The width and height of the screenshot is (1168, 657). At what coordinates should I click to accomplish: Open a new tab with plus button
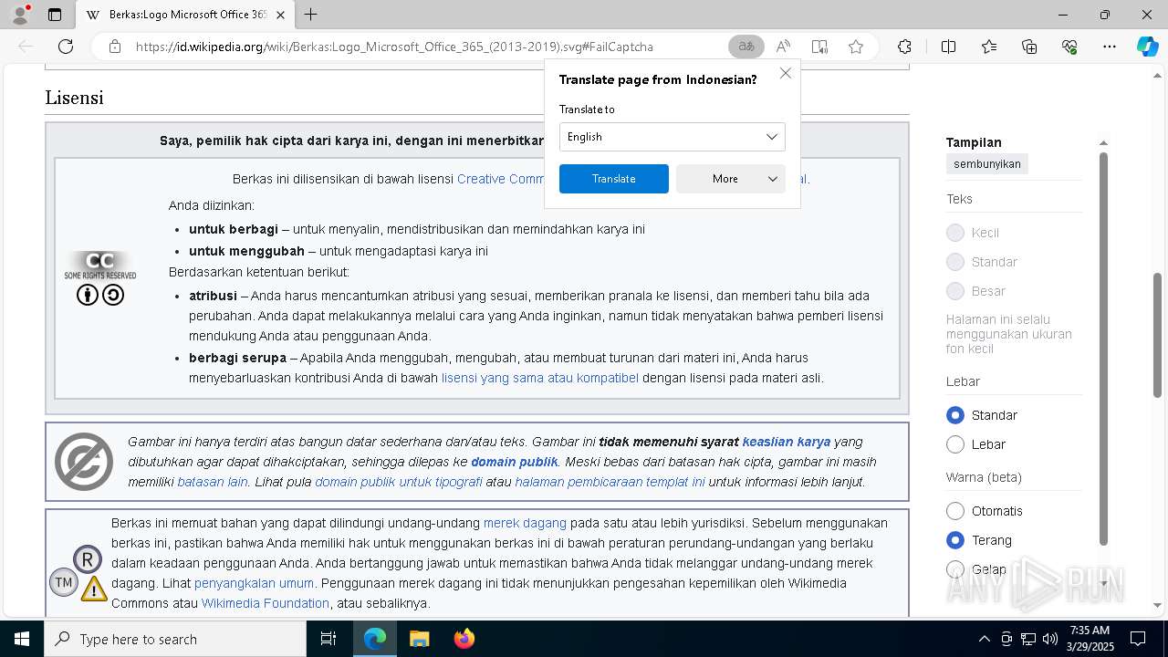tap(311, 15)
